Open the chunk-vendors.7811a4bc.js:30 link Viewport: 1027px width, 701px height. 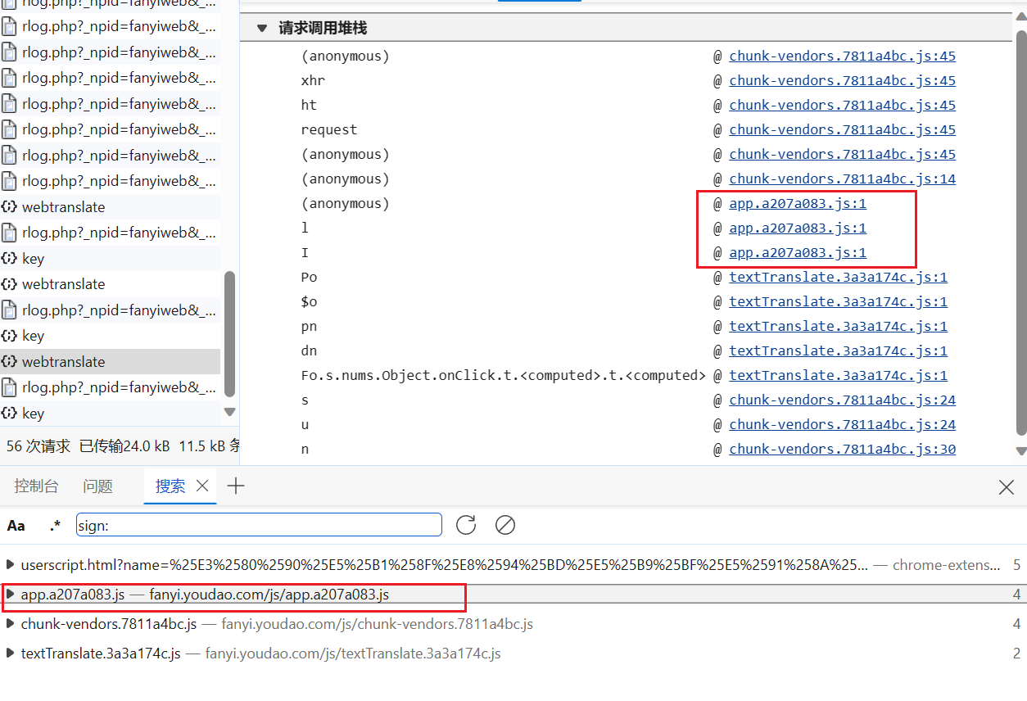[x=842, y=449]
